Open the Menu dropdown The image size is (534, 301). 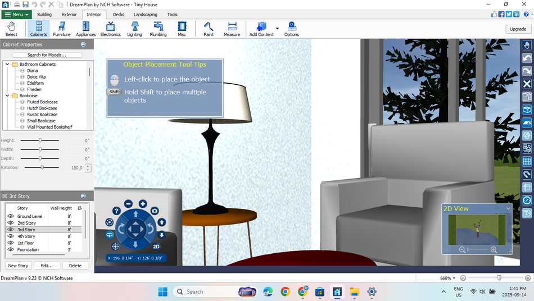17,15
